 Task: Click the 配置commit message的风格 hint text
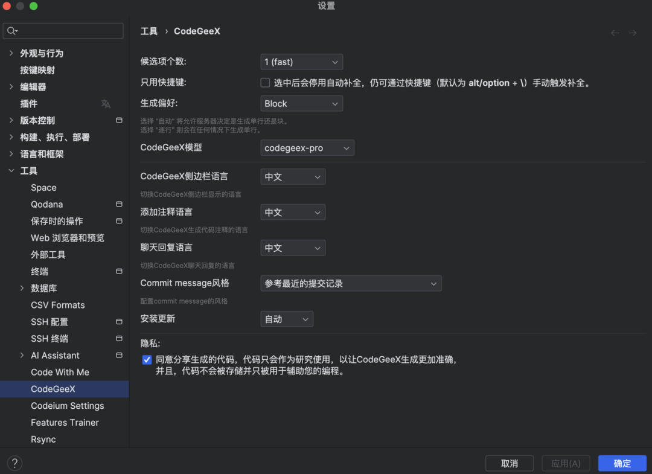(184, 301)
